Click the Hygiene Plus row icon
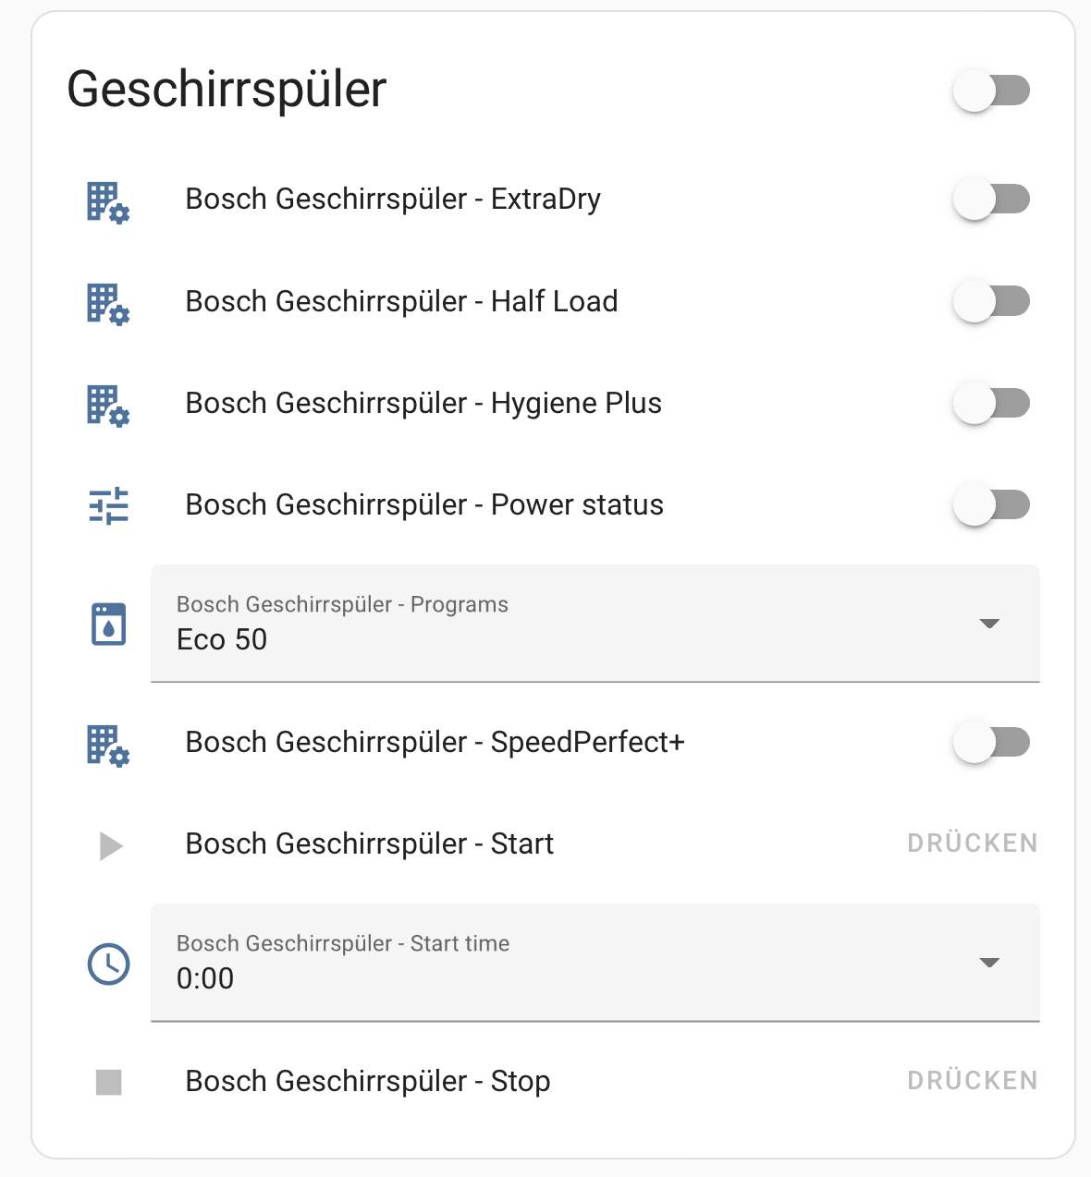Screen dimensions: 1091x1177 108,405
